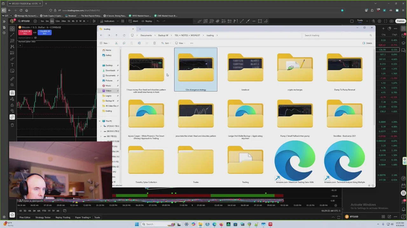Select the 1m chart interval

coord(42,21)
